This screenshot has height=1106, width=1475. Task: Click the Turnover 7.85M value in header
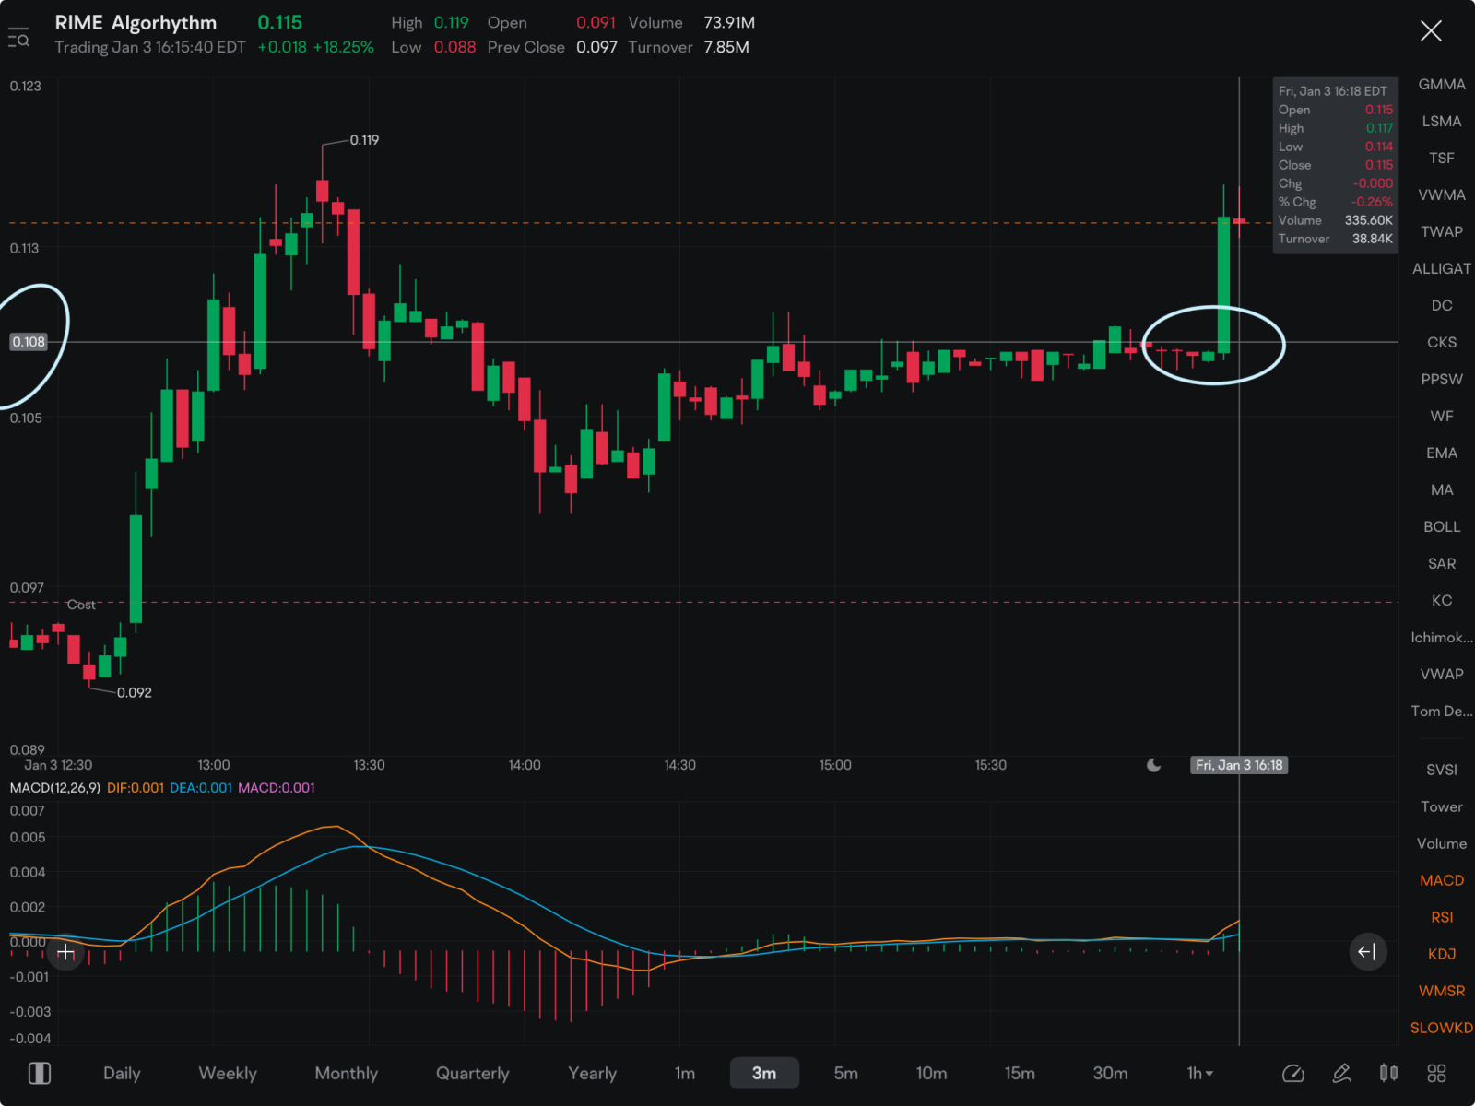(x=726, y=47)
